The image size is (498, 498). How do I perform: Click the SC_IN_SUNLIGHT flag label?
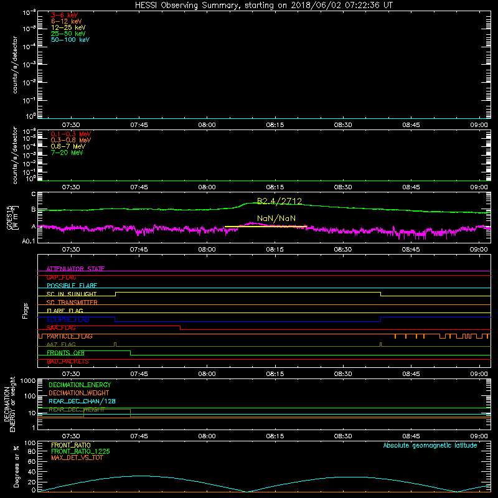point(72,294)
